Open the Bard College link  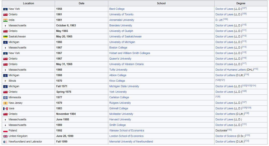[117, 9]
